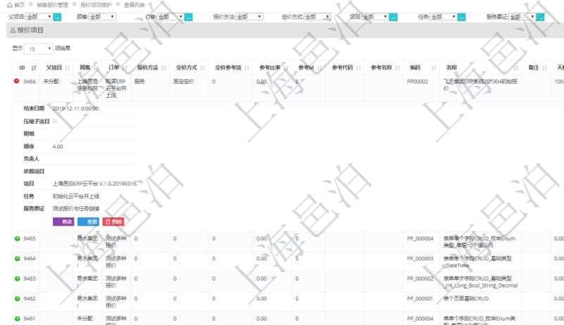Click the home icon in the breadcrumb
The width and height of the screenshot is (564, 325).
pos(10,5)
